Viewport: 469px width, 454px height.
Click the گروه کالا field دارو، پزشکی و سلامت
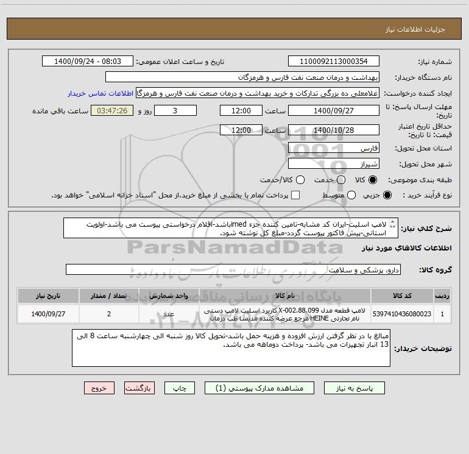[x=233, y=269]
